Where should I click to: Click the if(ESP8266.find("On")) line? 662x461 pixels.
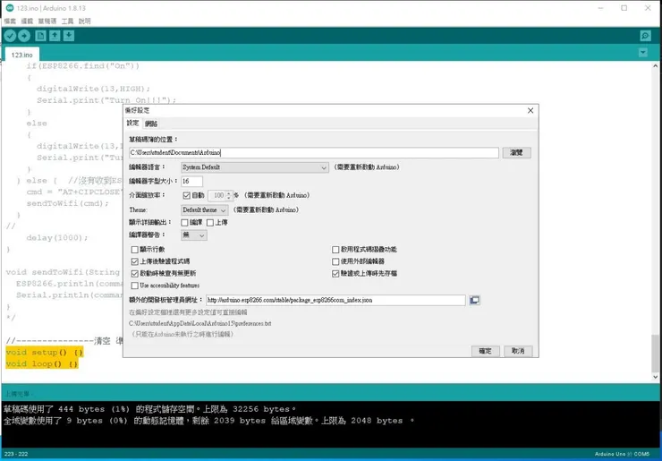(x=82, y=66)
